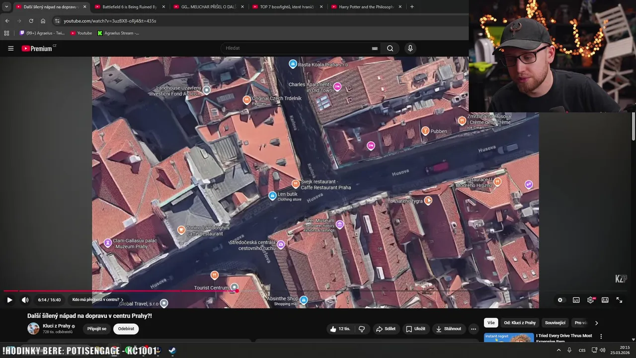Image resolution: width=636 pixels, height=358 pixels.
Task: Switch to Battlefield 6 browser tab
Action: point(129,7)
